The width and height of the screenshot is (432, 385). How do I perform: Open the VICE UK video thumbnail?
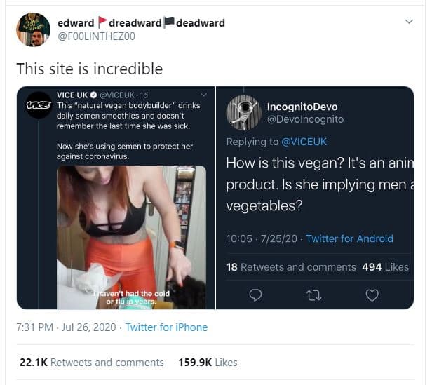pyautogui.click(x=131, y=237)
